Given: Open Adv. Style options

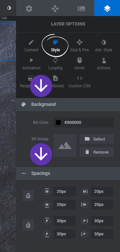Looking at the screenshot, I should coord(104,46).
